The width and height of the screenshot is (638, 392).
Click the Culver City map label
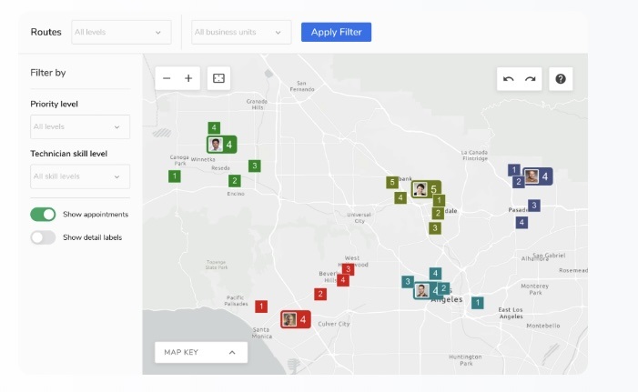point(334,324)
